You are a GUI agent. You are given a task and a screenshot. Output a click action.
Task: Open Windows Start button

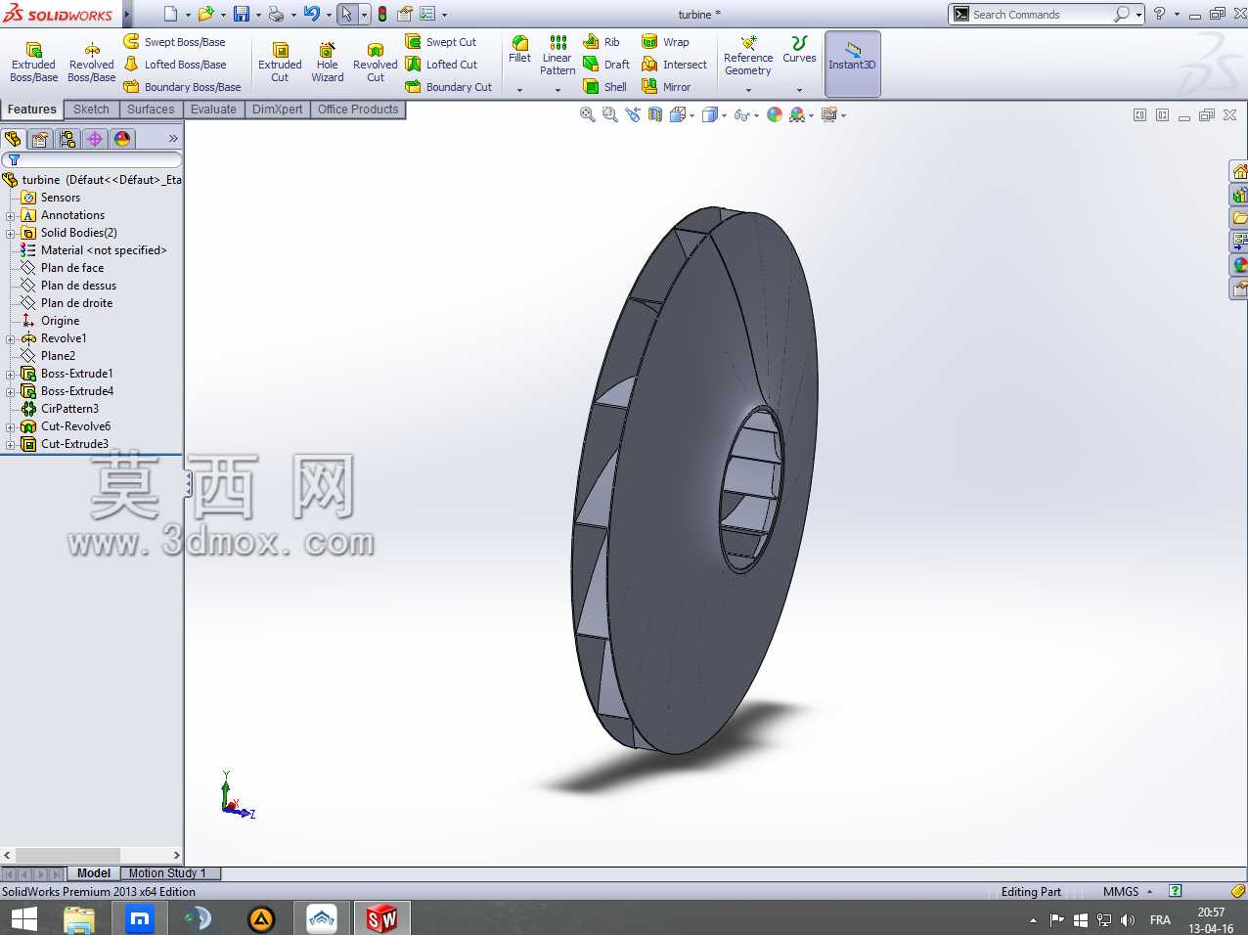click(x=24, y=918)
